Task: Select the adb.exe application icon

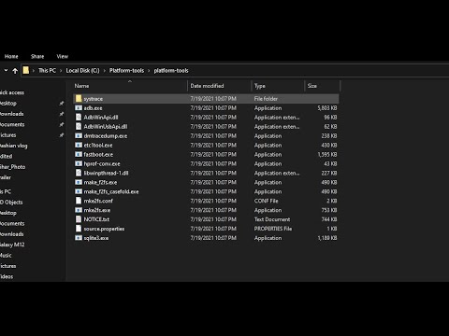Action: (x=79, y=108)
